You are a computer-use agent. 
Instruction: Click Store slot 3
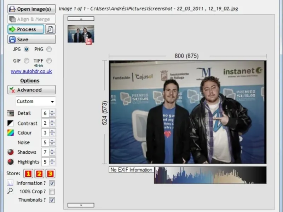[50, 173]
